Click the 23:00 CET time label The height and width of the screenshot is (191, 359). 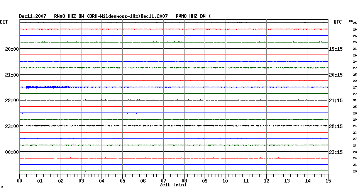point(12,126)
